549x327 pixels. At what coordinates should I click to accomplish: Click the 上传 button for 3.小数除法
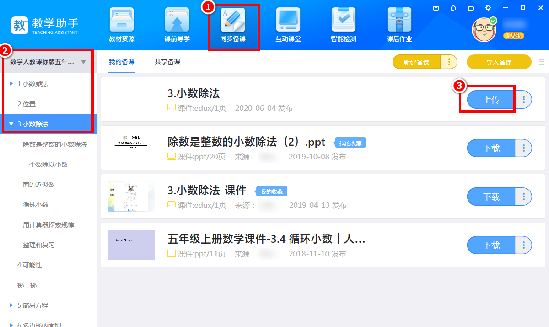(x=491, y=99)
